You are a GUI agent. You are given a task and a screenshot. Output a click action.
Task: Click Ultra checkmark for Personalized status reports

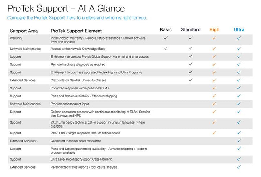[x=239, y=167]
